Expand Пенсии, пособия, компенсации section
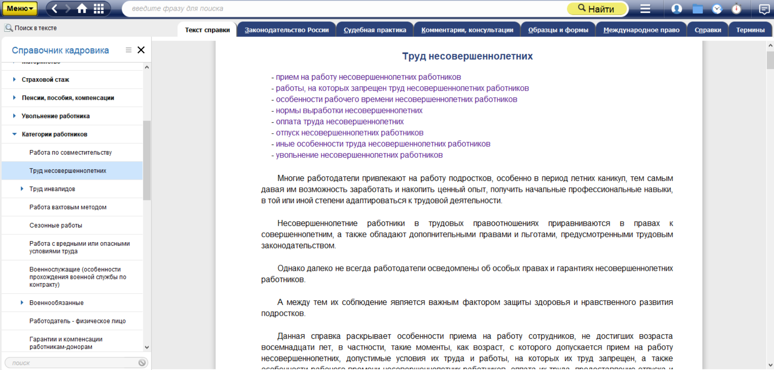 [x=14, y=98]
